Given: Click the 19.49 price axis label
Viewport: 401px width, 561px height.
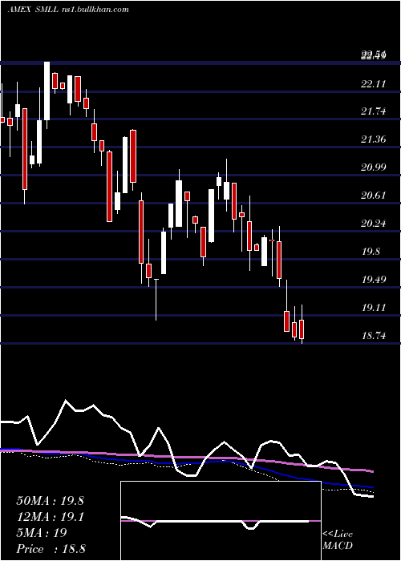Looking at the screenshot, I should [x=374, y=279].
